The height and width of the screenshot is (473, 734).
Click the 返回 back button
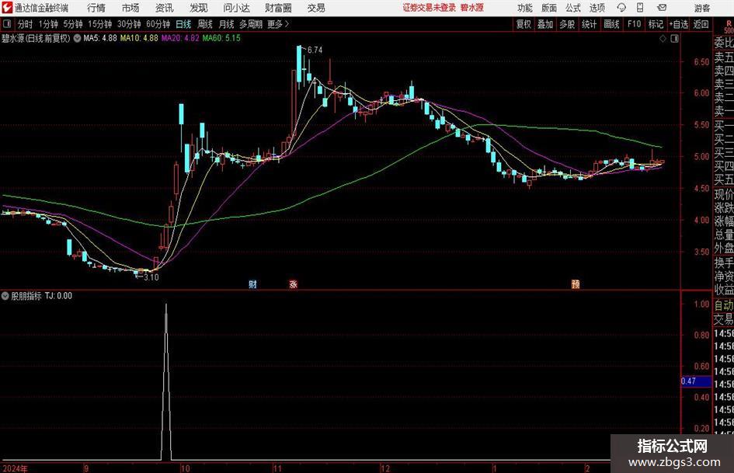[x=701, y=24]
